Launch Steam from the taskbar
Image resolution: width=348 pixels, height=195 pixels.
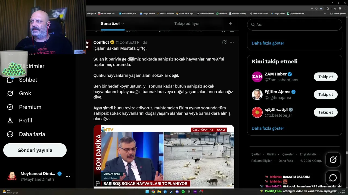(171, 192)
